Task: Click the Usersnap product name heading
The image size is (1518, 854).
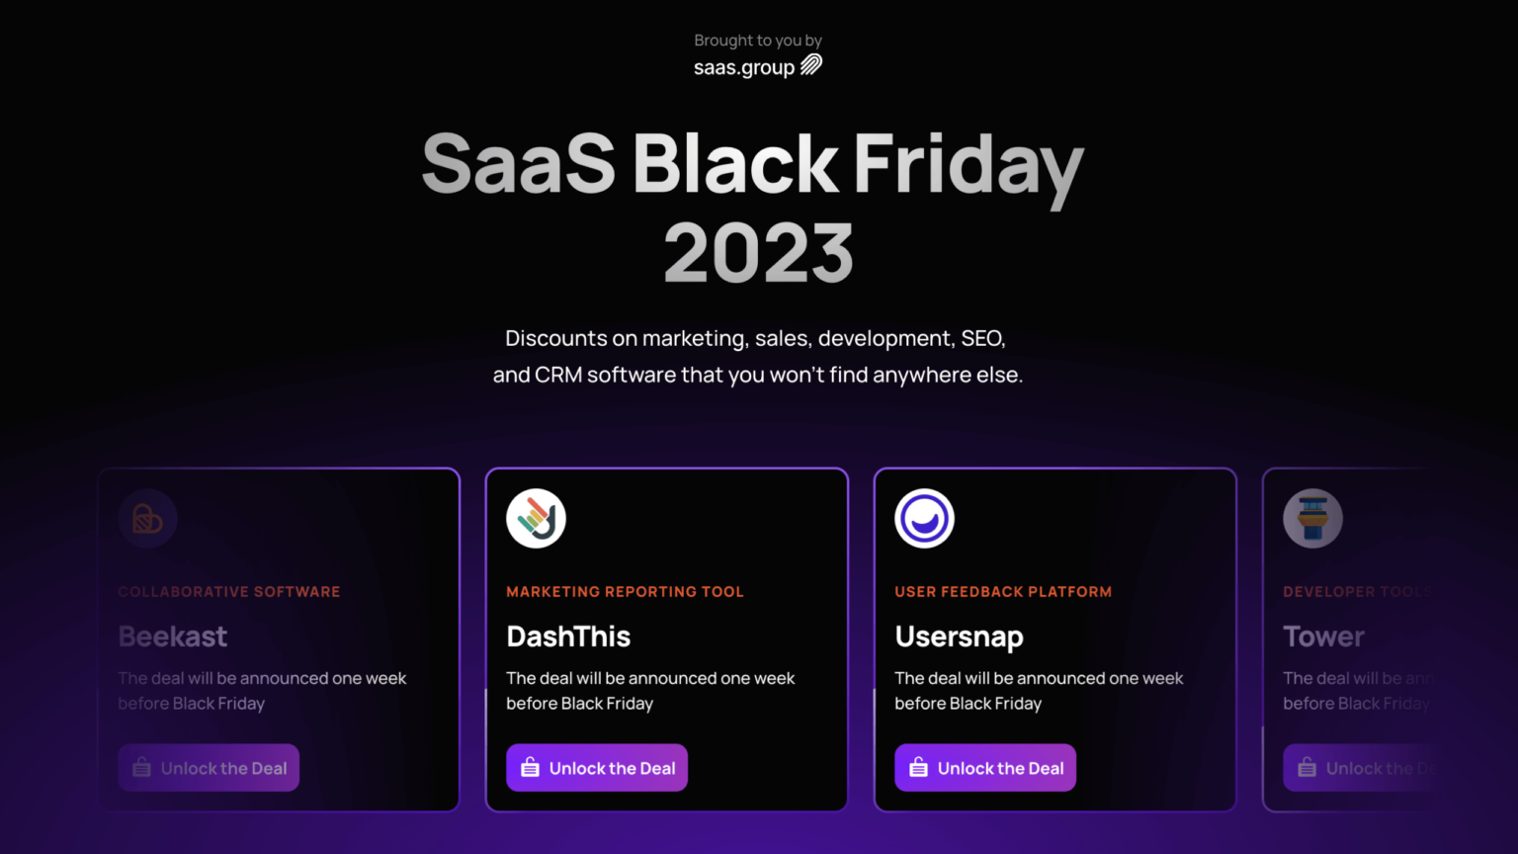Action: click(959, 637)
